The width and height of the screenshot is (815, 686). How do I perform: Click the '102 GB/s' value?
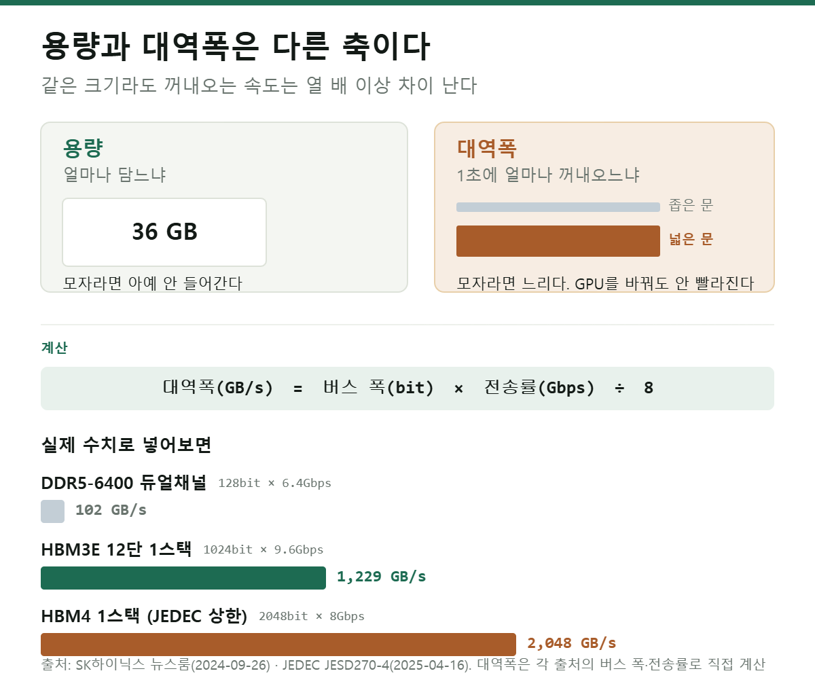pos(111,510)
